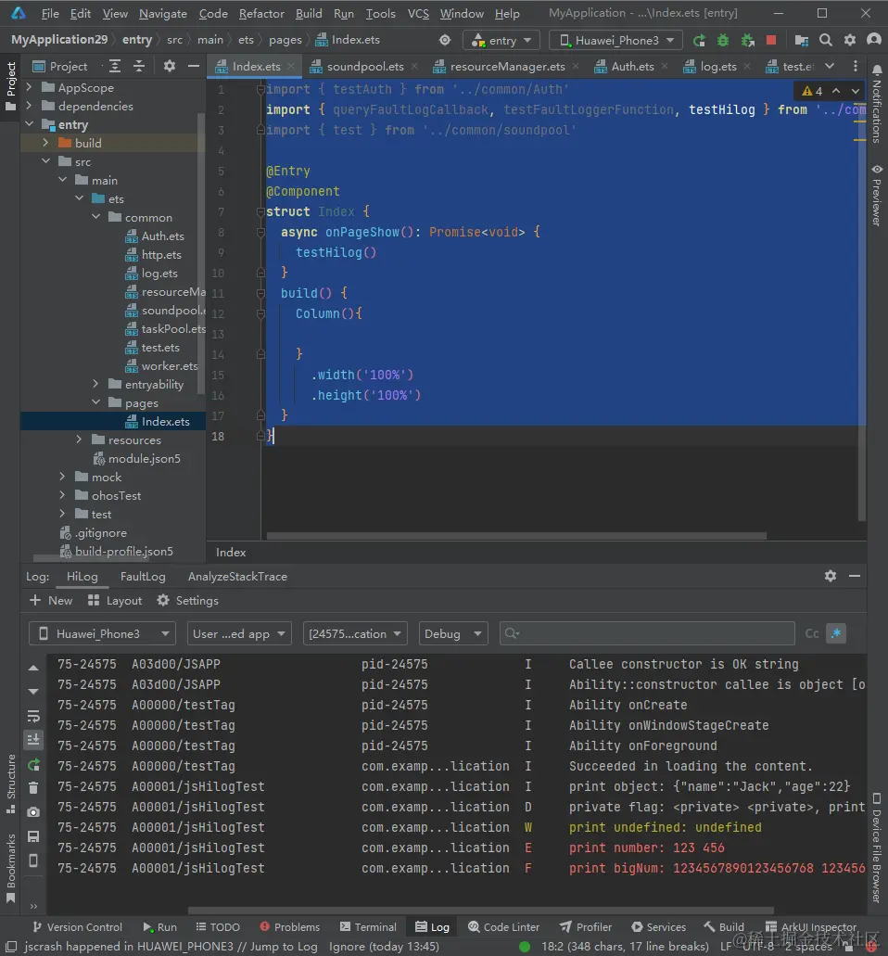Open the Debug log level dropdown
Screen dimensions: 888x956
(x=453, y=633)
